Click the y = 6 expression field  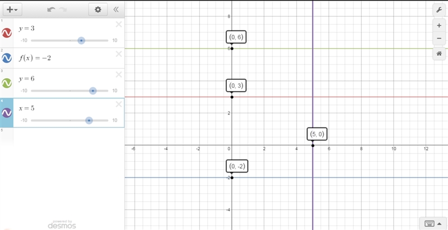coord(27,79)
